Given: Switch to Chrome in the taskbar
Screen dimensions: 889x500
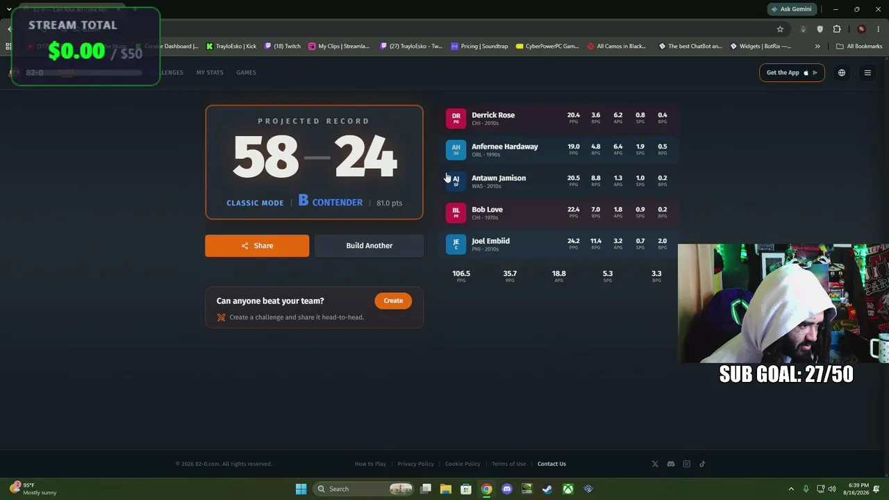Looking at the screenshot, I should [487, 489].
